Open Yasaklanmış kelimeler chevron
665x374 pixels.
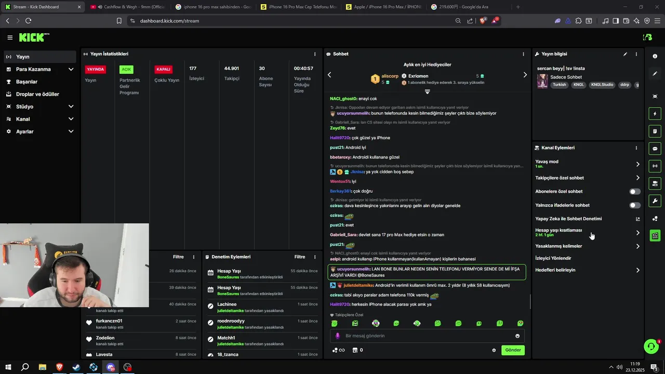638,246
